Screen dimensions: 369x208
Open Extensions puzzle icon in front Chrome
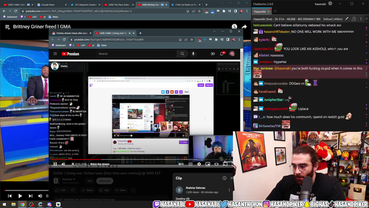point(216,40)
